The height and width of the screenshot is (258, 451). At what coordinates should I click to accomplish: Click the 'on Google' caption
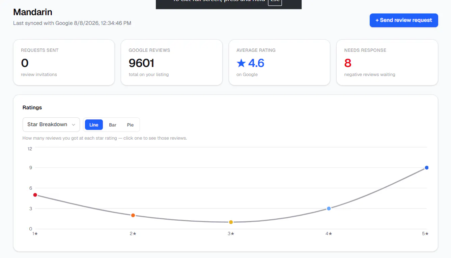247,75
